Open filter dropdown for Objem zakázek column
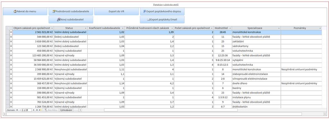This screenshot has width=329, height=119. pos(52,28)
